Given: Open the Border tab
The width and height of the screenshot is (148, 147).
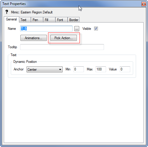Looking at the screenshot, I should (74, 20).
